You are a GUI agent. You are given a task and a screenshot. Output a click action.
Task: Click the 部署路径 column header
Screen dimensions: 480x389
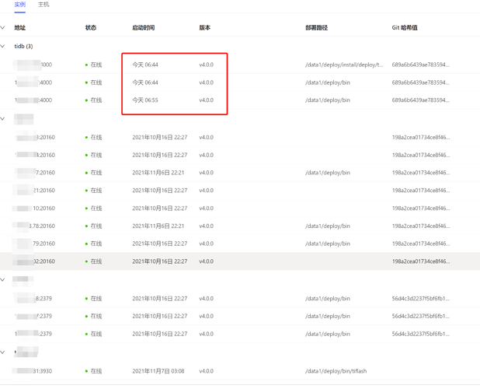[x=317, y=27]
